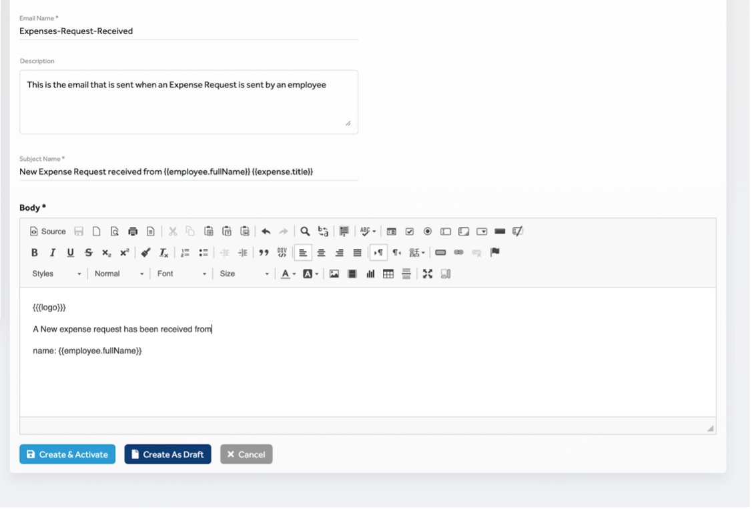Insert a numbered list
This screenshot has width=752, height=509.
[x=185, y=253]
